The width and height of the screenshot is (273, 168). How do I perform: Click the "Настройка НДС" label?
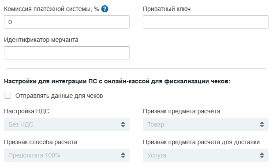coord(26,111)
